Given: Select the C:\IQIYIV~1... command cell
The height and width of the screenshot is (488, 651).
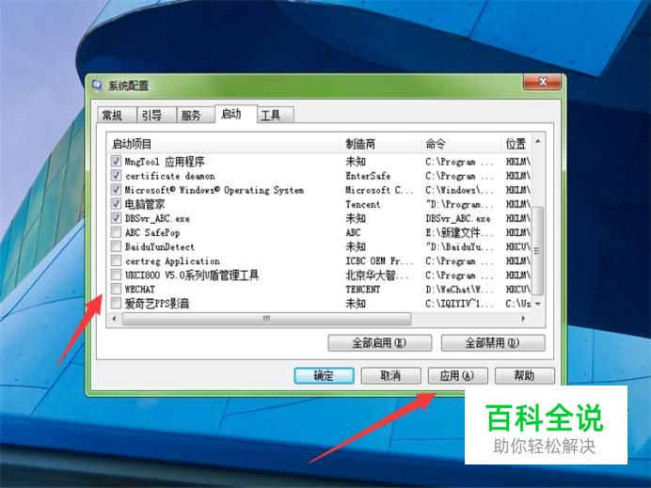Looking at the screenshot, I should tap(460, 304).
